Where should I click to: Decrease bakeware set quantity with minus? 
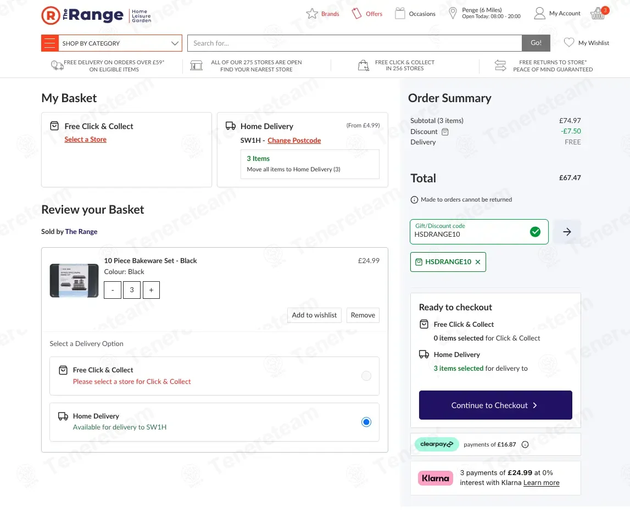113,290
